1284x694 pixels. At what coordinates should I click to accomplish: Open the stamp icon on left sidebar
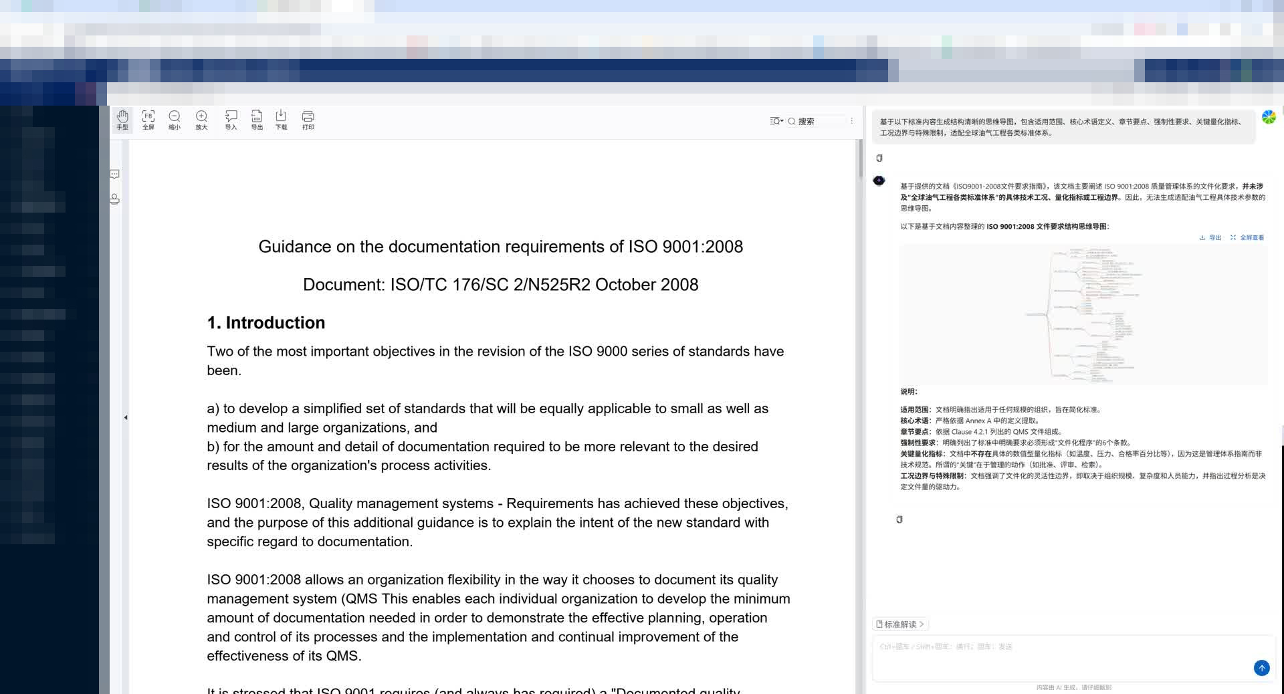[x=114, y=199]
